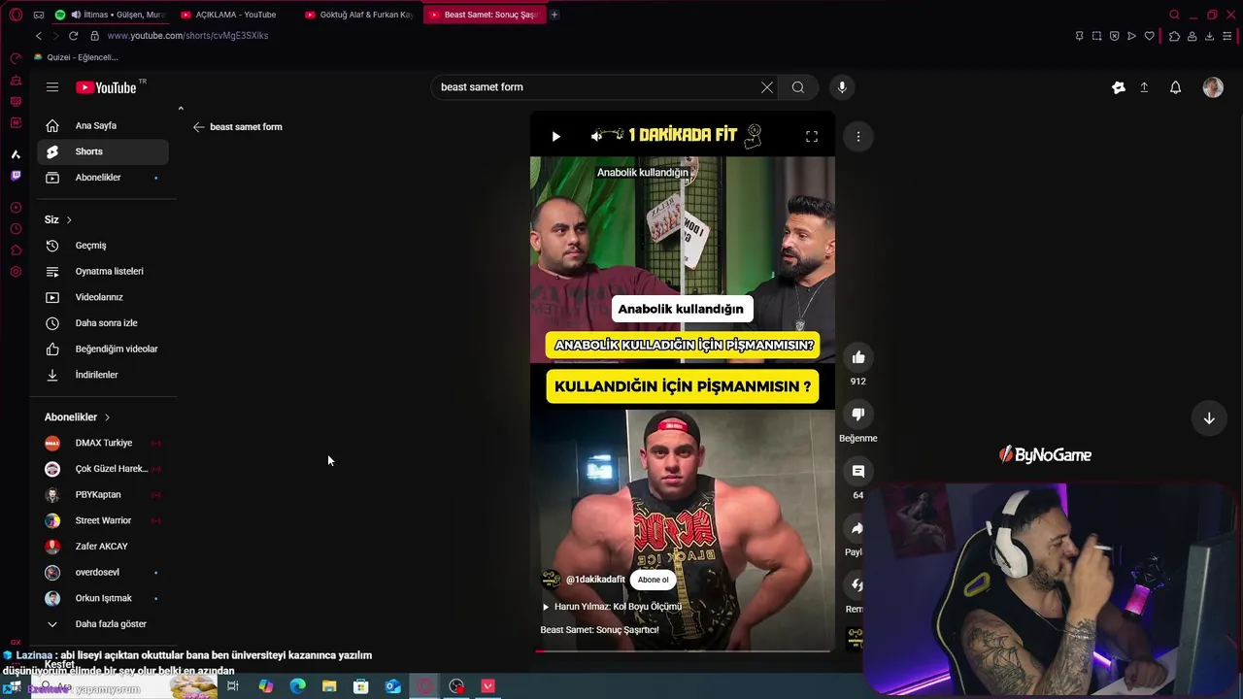
Task: Open the YouTube hamburger guide menu
Action: pos(52,87)
